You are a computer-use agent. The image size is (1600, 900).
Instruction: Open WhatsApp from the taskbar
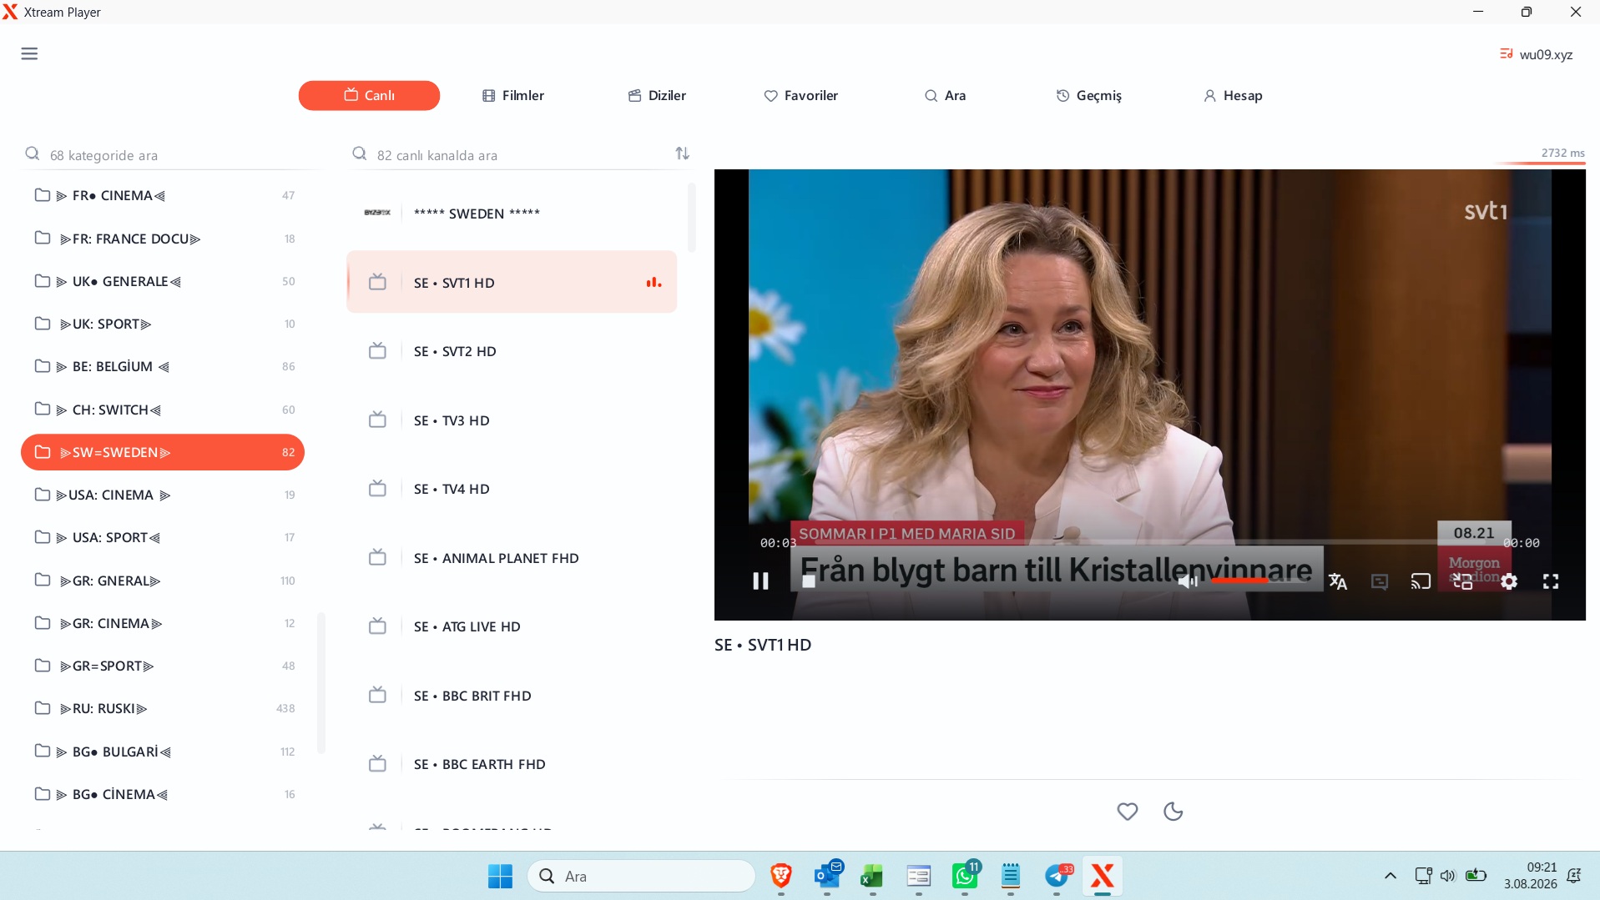click(965, 876)
